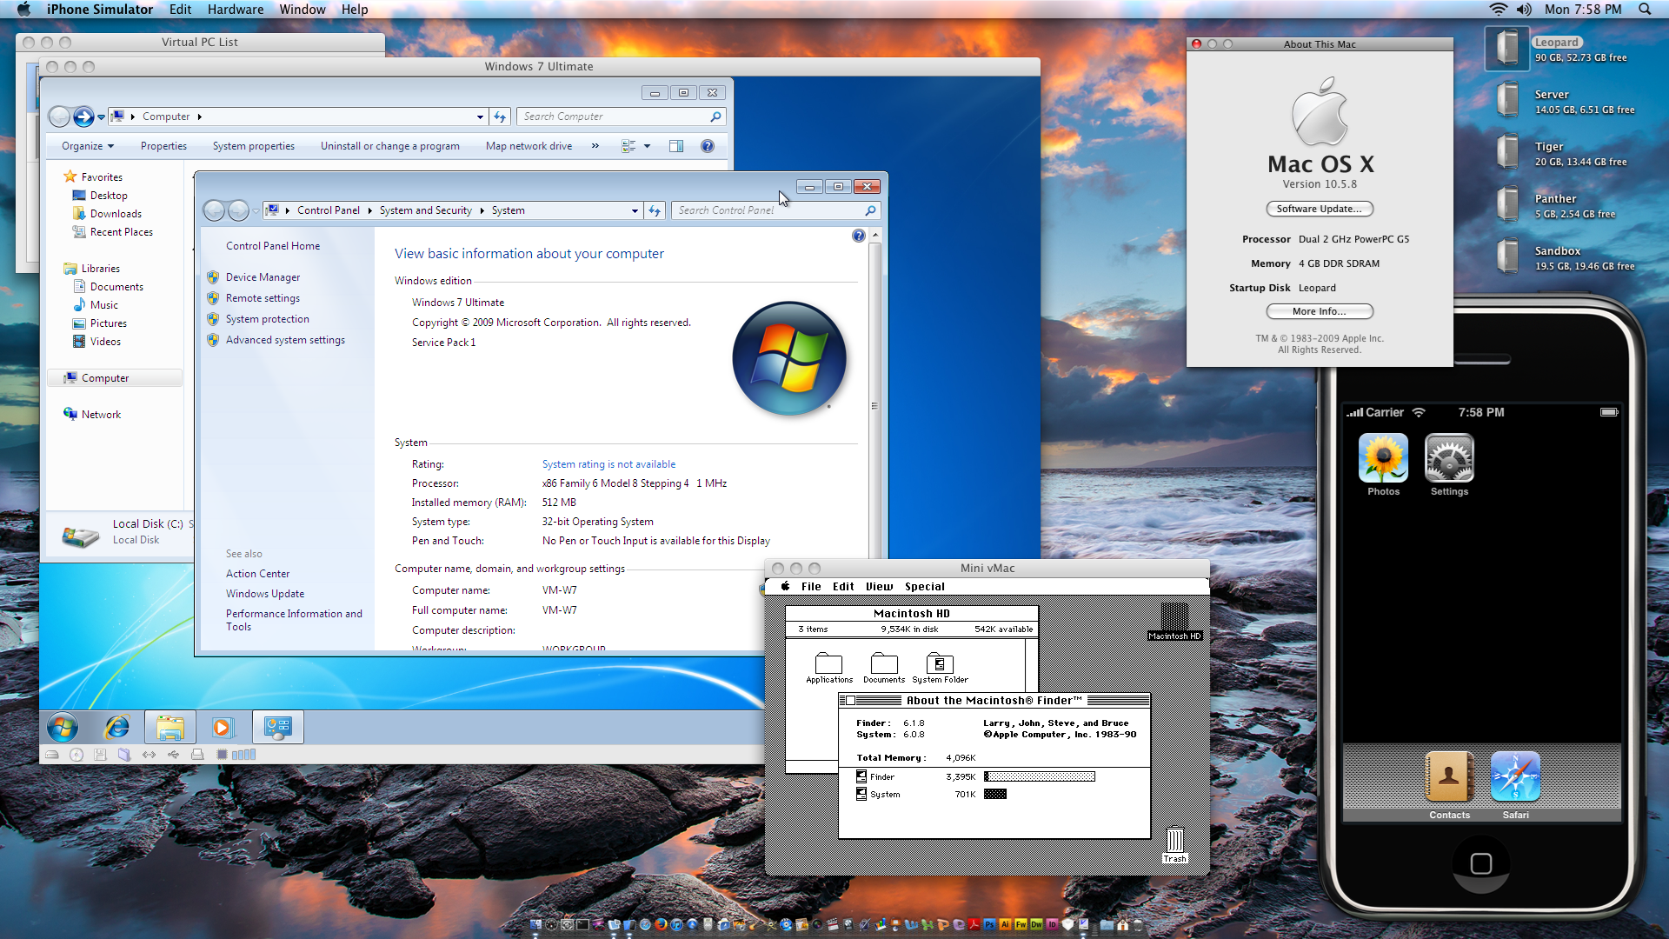Open the Hardware menu
1669x939 pixels.
pos(235,10)
